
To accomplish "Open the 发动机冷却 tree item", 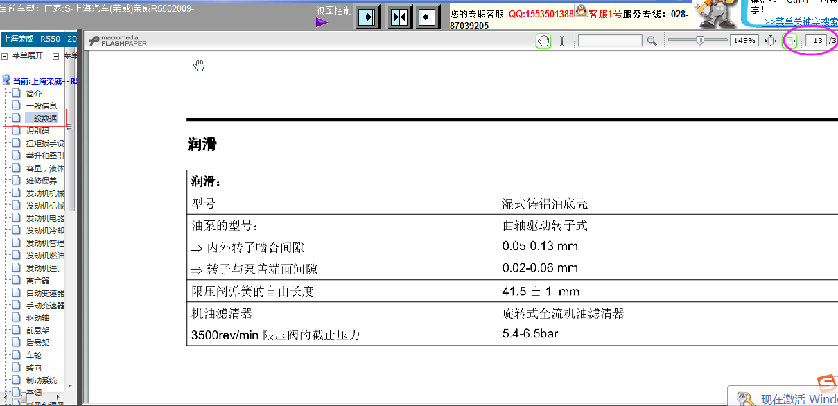I will (45, 231).
